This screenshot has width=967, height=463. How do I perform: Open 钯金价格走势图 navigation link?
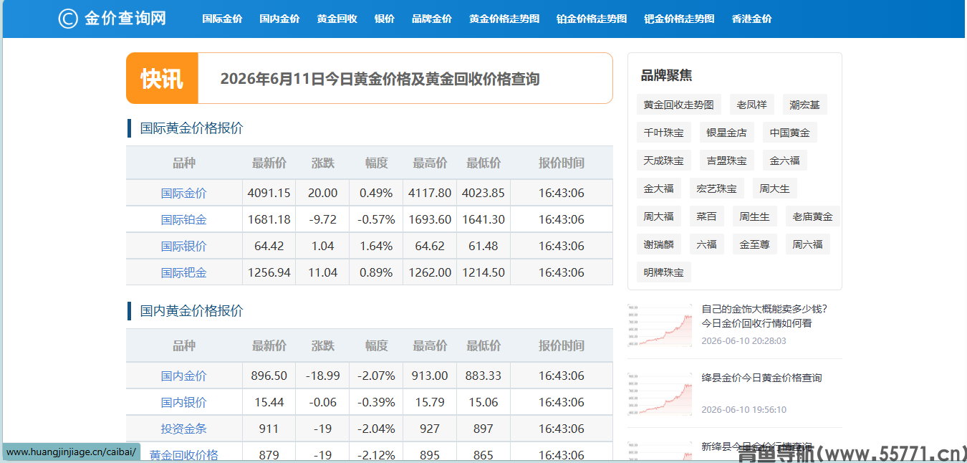coord(679,19)
